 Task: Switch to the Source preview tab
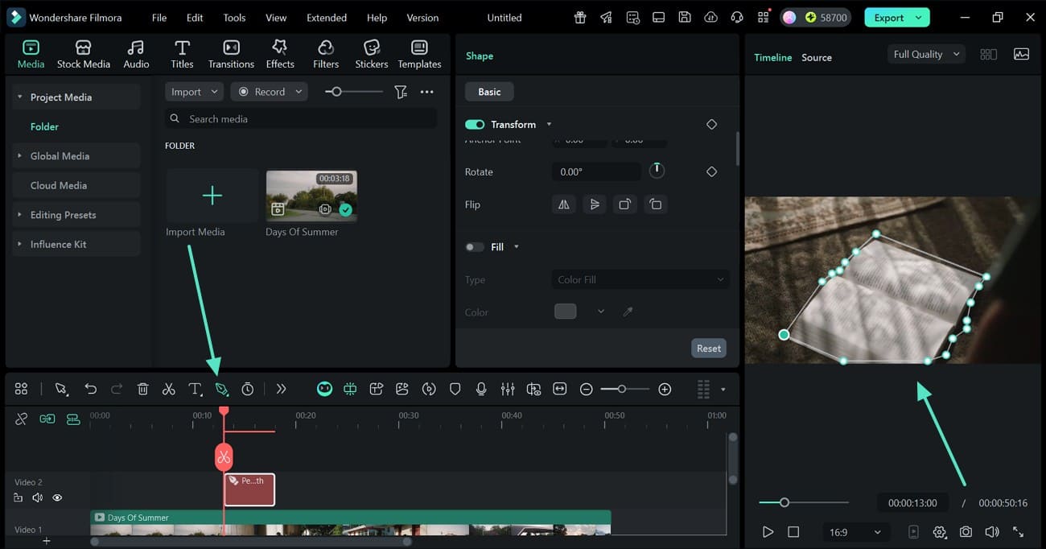coord(816,58)
